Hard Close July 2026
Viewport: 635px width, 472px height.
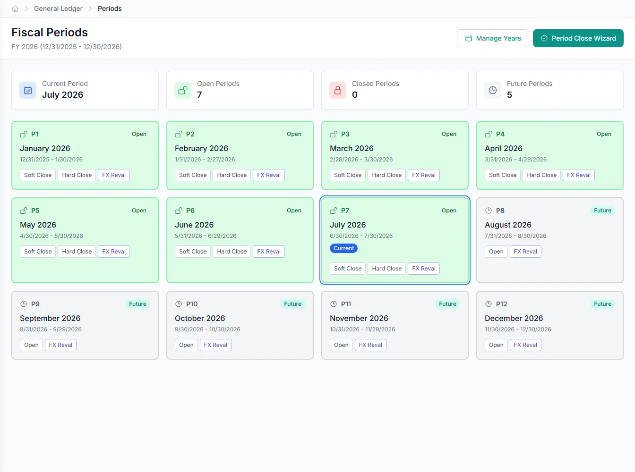click(x=387, y=269)
